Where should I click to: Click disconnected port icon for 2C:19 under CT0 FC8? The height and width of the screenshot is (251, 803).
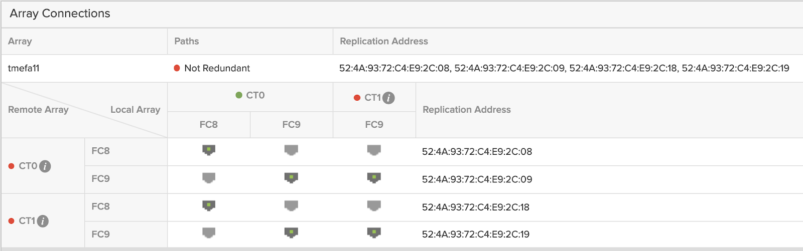tap(209, 232)
